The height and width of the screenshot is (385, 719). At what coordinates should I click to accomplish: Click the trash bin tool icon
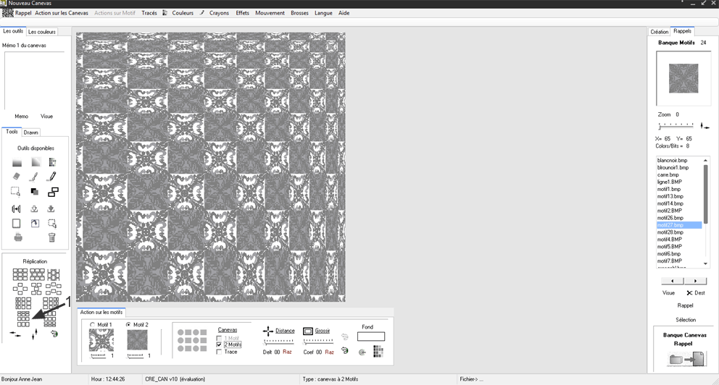click(x=52, y=237)
